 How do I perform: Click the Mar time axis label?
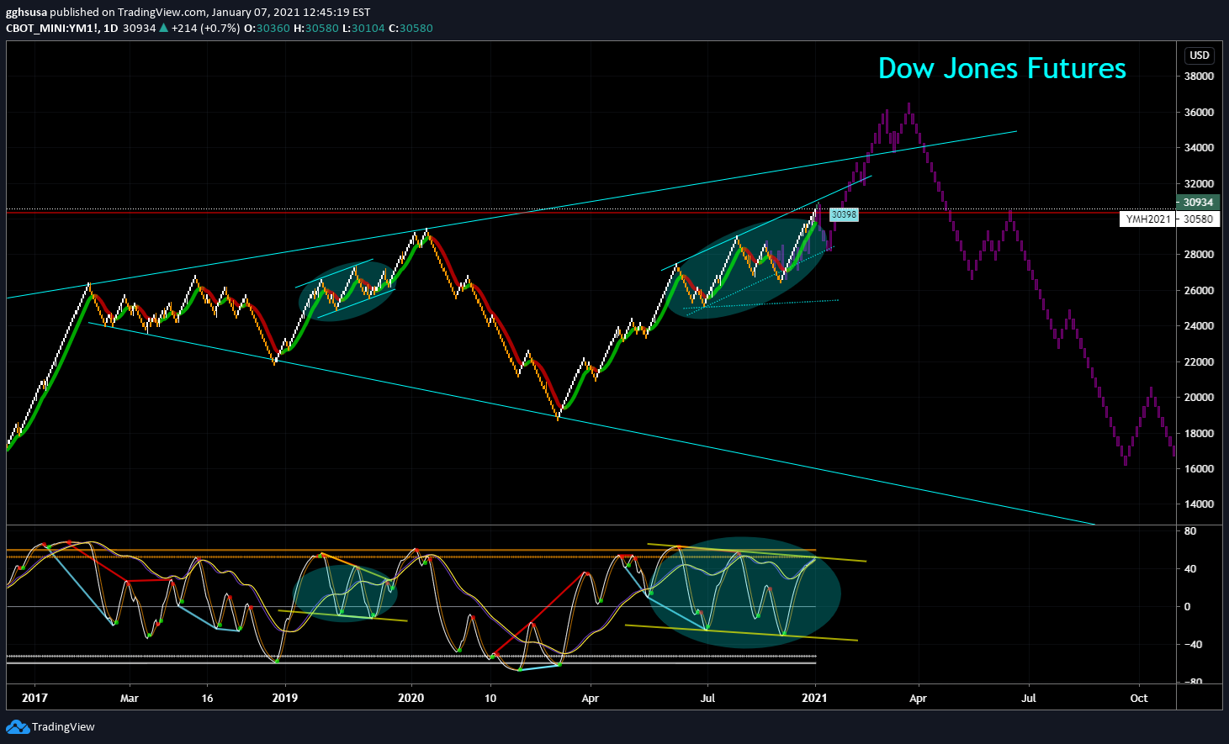tap(129, 698)
